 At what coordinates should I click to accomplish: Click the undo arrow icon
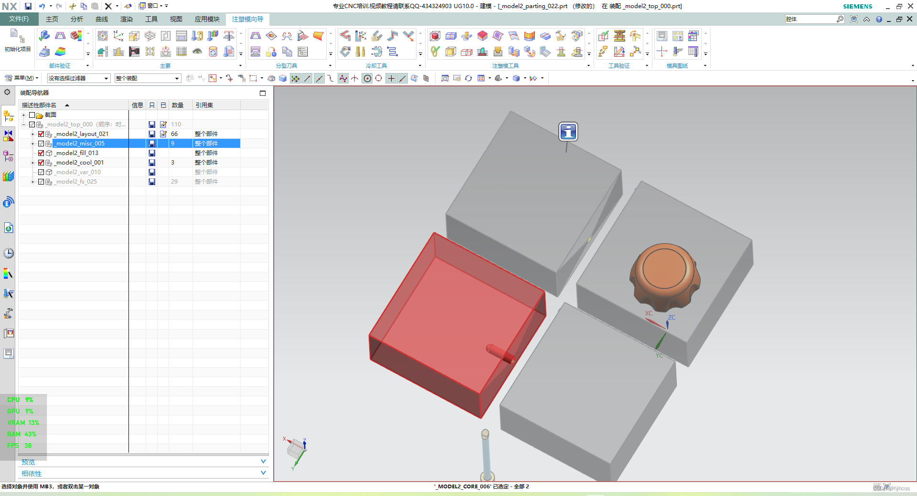(42, 6)
